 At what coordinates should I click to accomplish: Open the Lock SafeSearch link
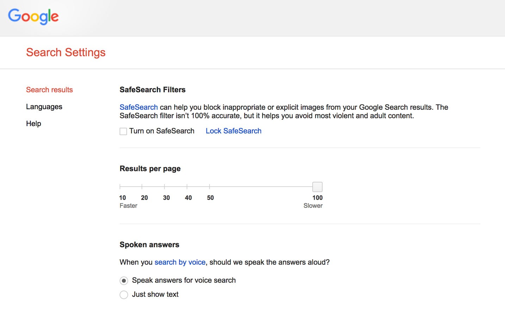233,131
